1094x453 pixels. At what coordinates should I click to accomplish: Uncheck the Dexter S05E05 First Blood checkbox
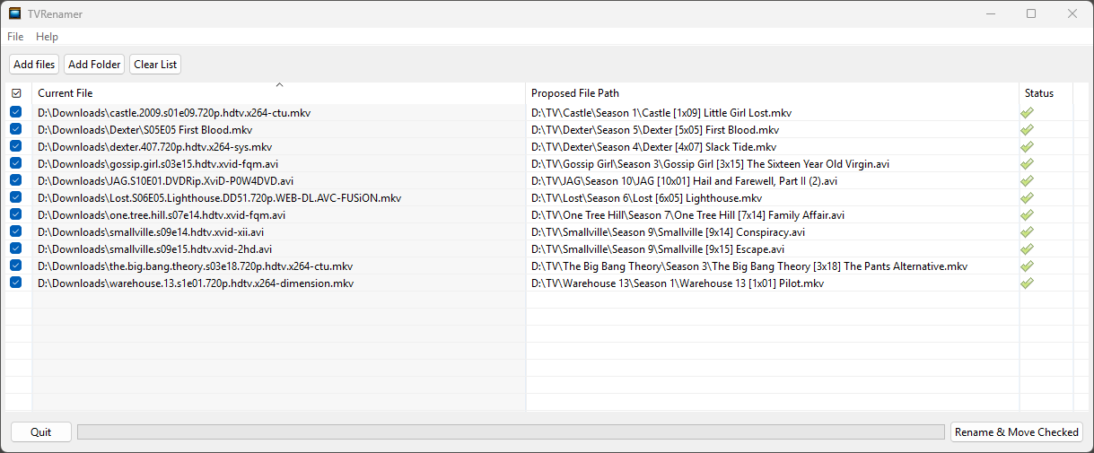(x=16, y=130)
